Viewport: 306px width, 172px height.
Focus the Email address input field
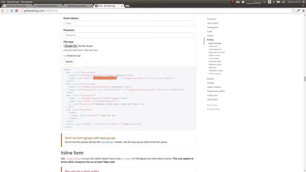tap(129, 23)
